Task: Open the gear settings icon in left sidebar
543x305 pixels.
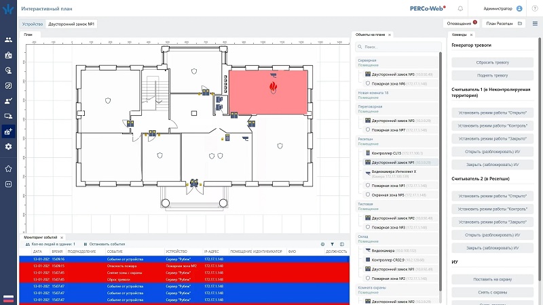Action: [x=8, y=146]
